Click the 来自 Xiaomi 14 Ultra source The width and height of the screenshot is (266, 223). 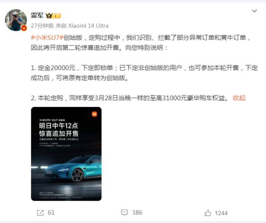coord(82,26)
